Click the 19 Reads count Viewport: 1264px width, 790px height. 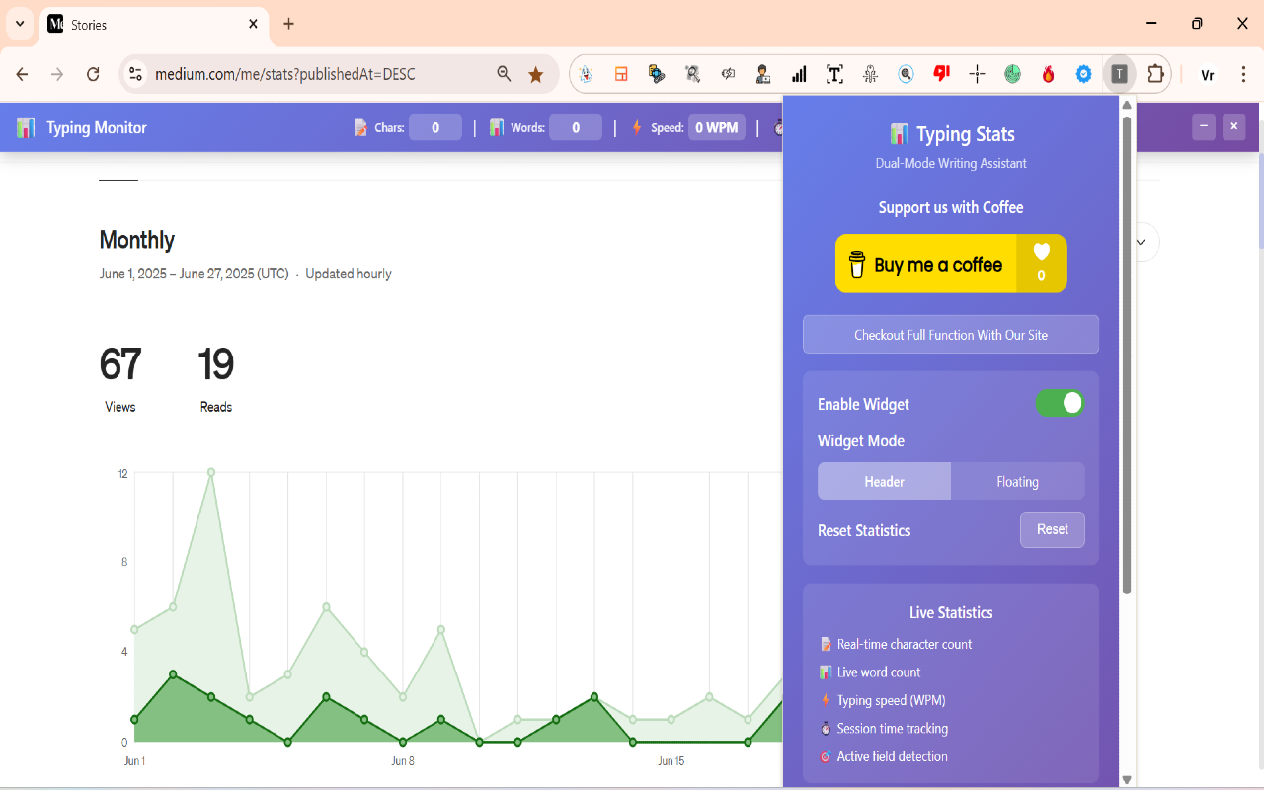click(x=216, y=364)
